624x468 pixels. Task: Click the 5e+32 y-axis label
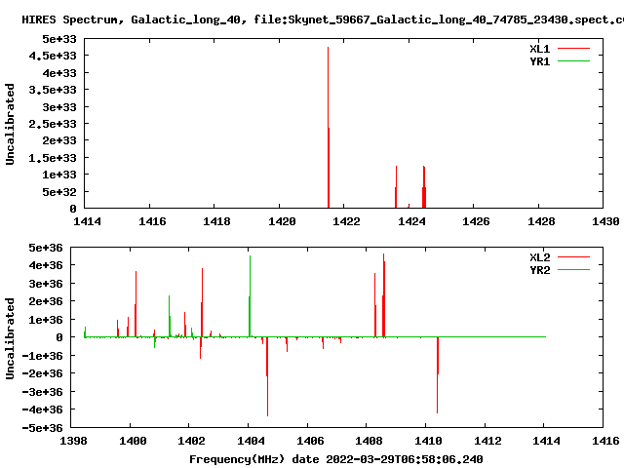(x=59, y=192)
